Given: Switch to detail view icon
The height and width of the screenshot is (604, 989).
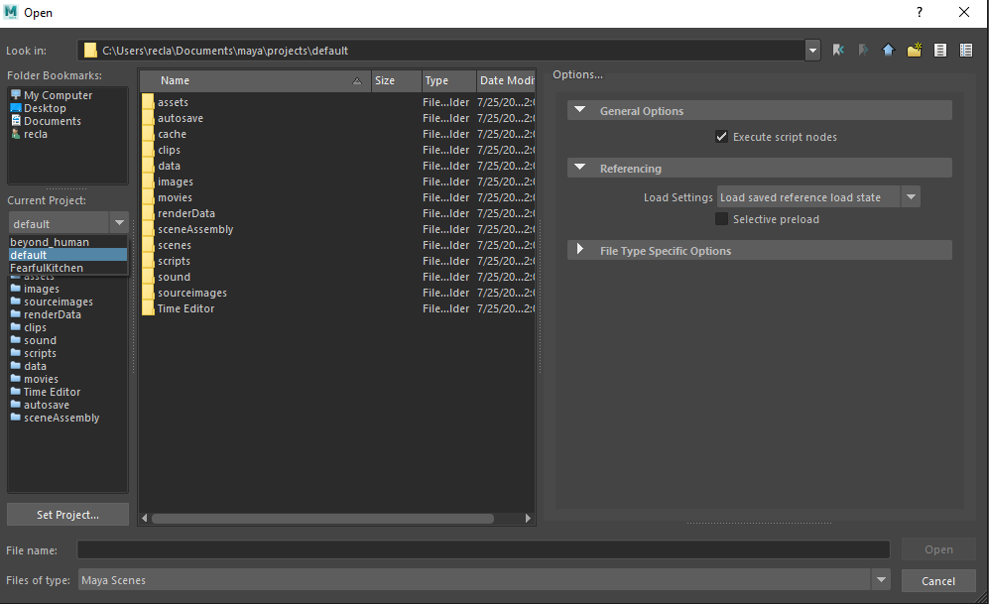Looking at the screenshot, I should (965, 51).
